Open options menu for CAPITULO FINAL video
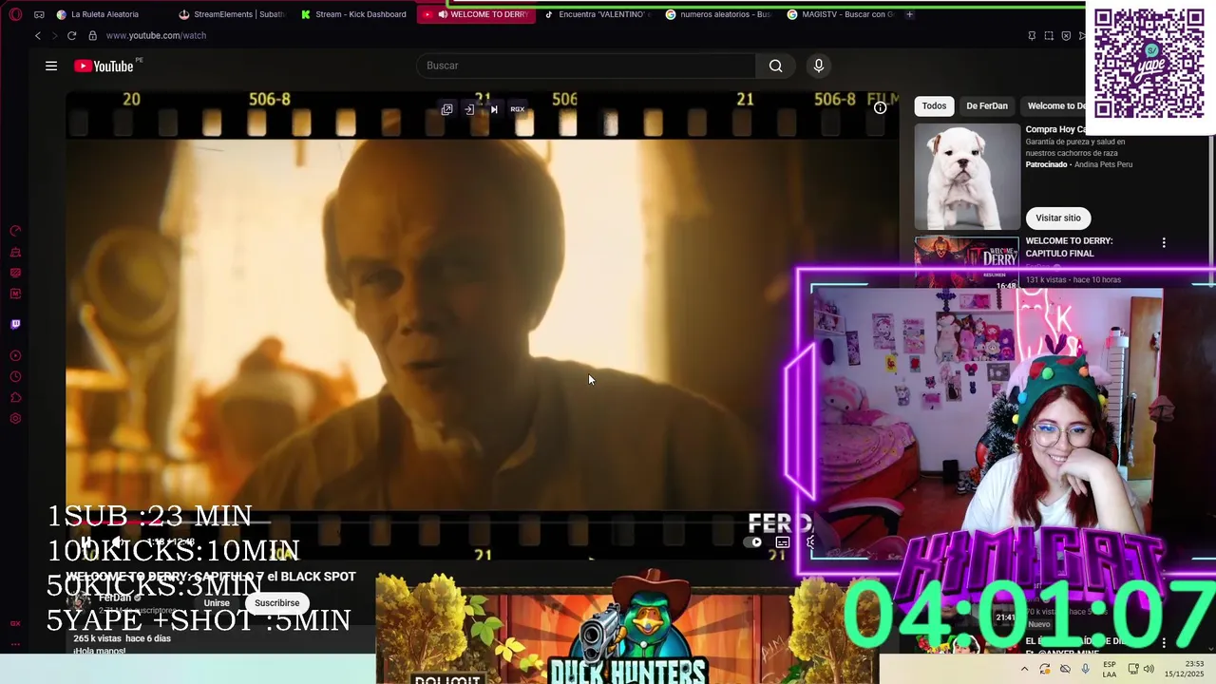The width and height of the screenshot is (1216, 684). 1164,243
